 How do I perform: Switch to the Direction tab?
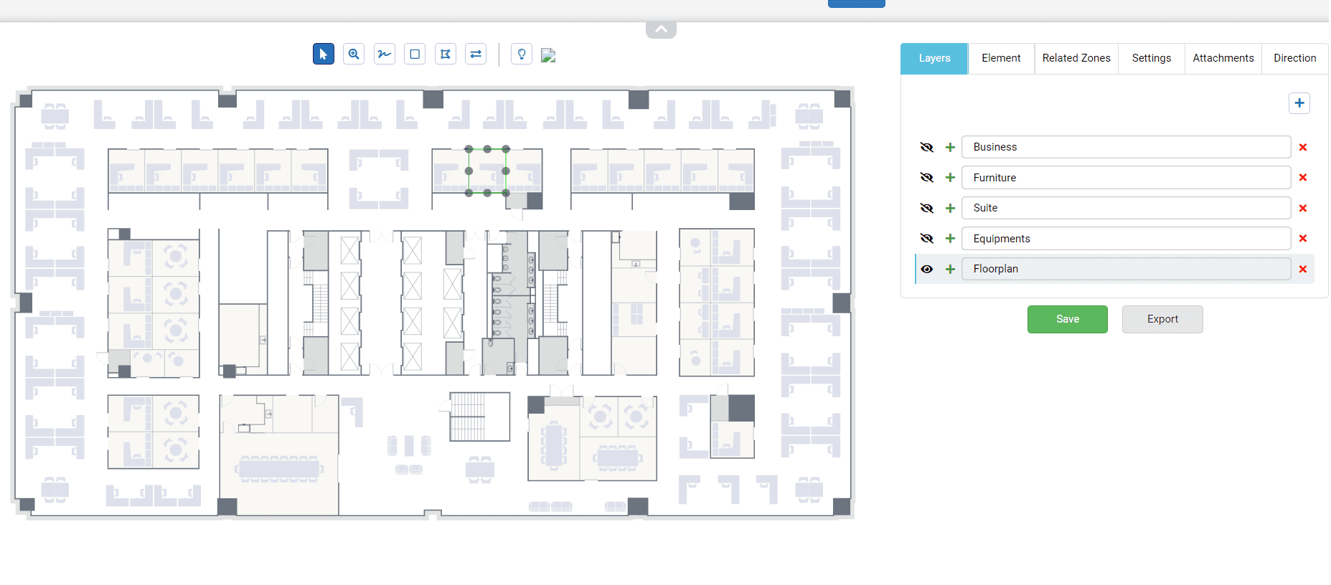pos(1295,58)
